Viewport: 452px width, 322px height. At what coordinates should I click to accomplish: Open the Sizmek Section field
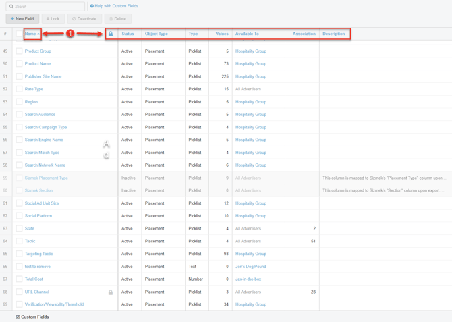click(38, 191)
